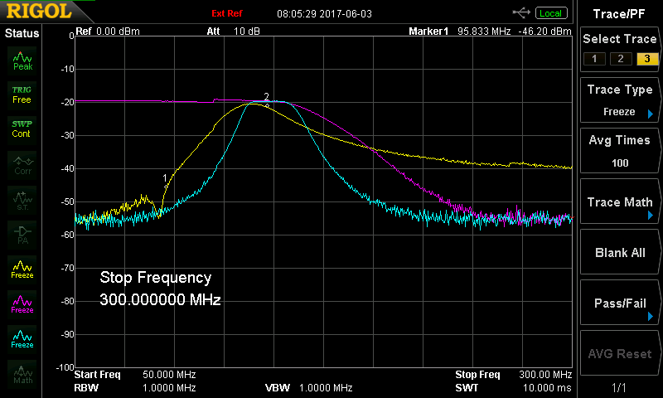Click the magenta trace Freeze icon
Image resolution: width=663 pixels, height=398 pixels.
pos(22,304)
